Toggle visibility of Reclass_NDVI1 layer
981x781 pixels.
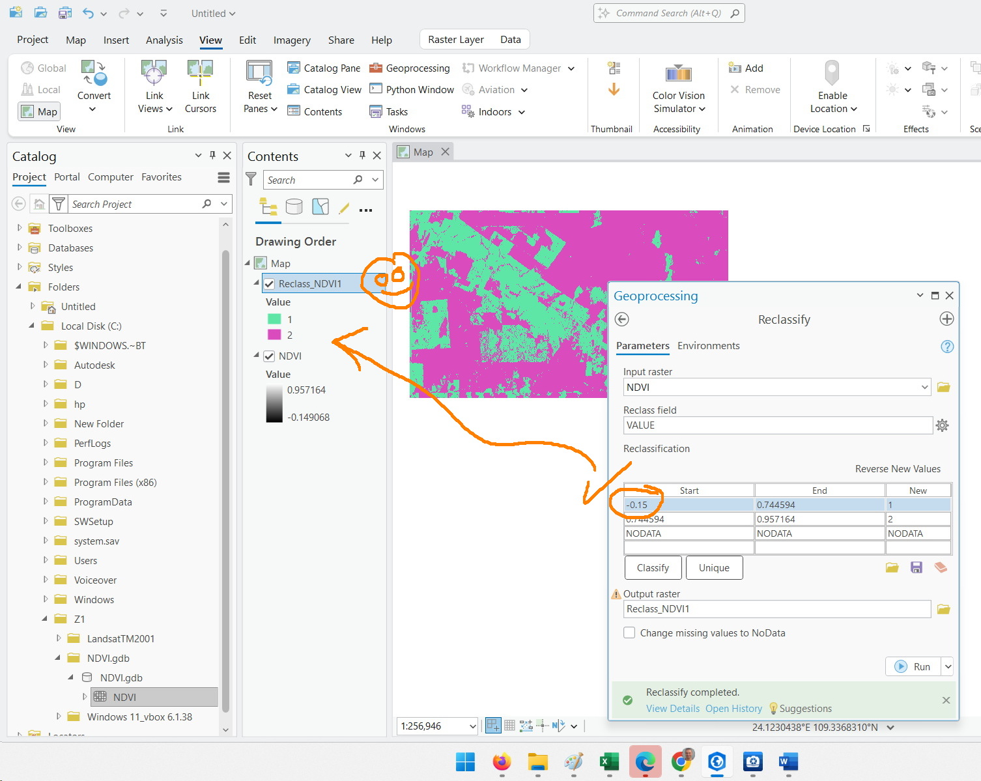(269, 283)
